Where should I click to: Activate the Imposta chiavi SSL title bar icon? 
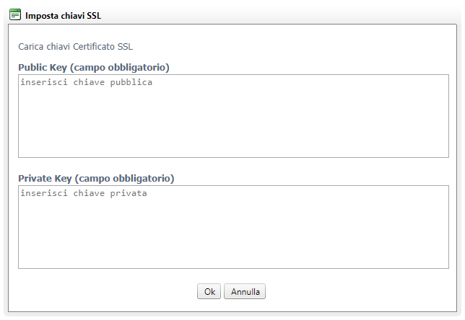pyautogui.click(x=15, y=14)
